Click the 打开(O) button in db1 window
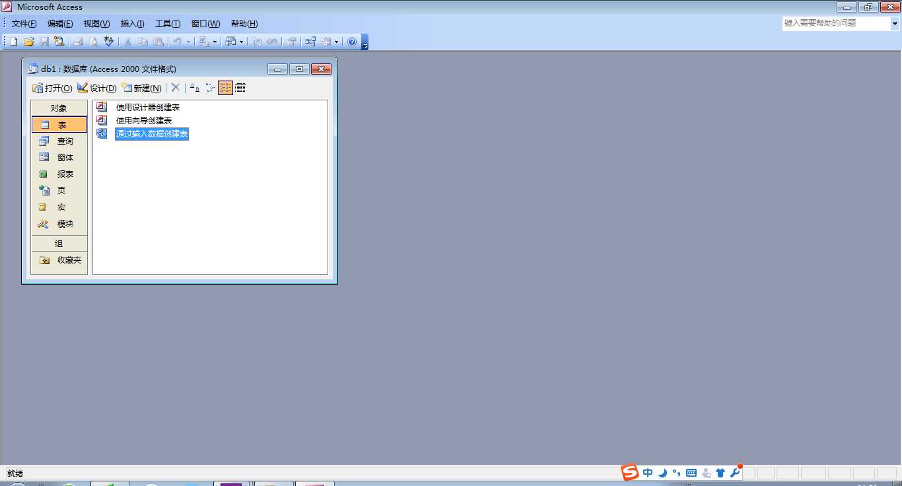Image resolution: width=902 pixels, height=486 pixels. click(x=53, y=88)
